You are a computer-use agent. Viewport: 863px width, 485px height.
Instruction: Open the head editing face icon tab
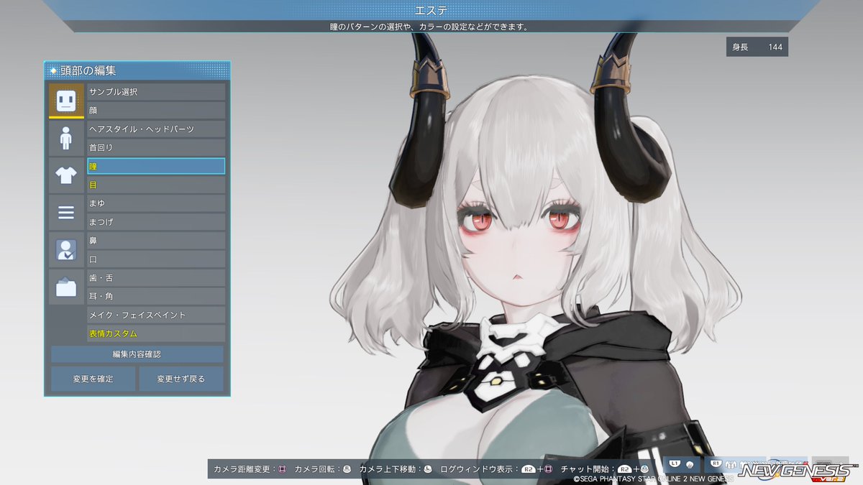[x=65, y=101]
